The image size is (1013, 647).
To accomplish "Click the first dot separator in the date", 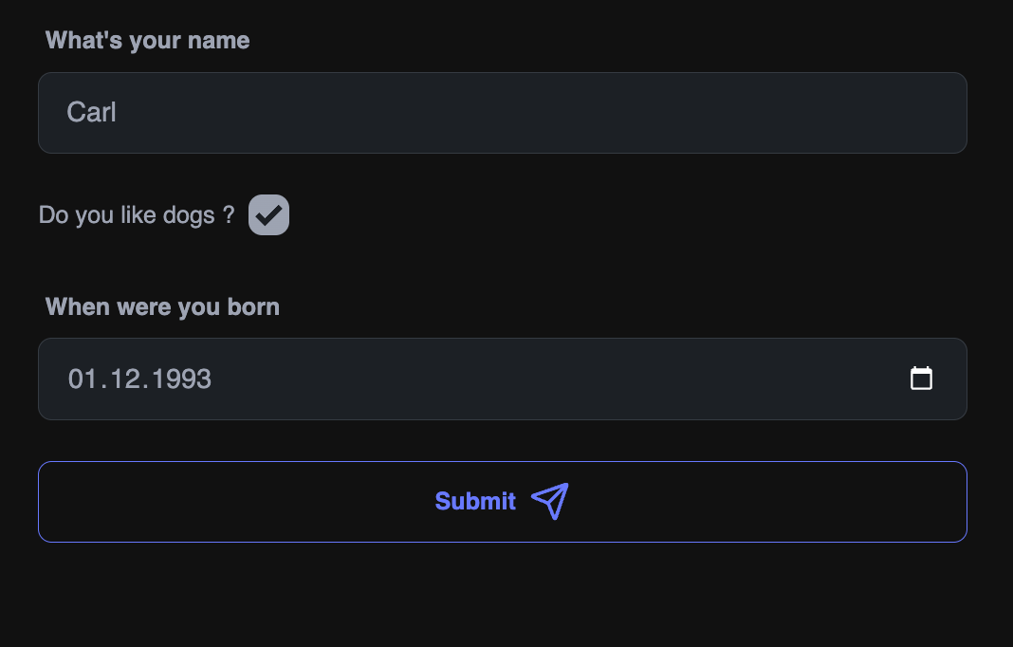I will (104, 388).
